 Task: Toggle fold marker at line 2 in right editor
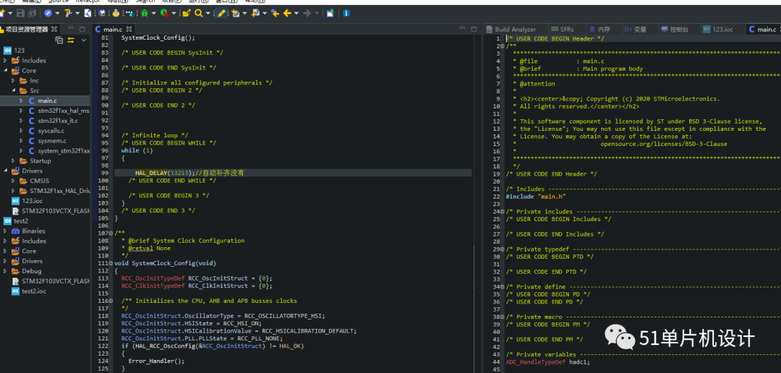503,46
